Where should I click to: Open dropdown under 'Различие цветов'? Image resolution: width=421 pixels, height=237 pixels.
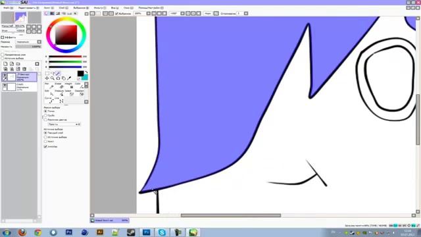[x=64, y=124]
